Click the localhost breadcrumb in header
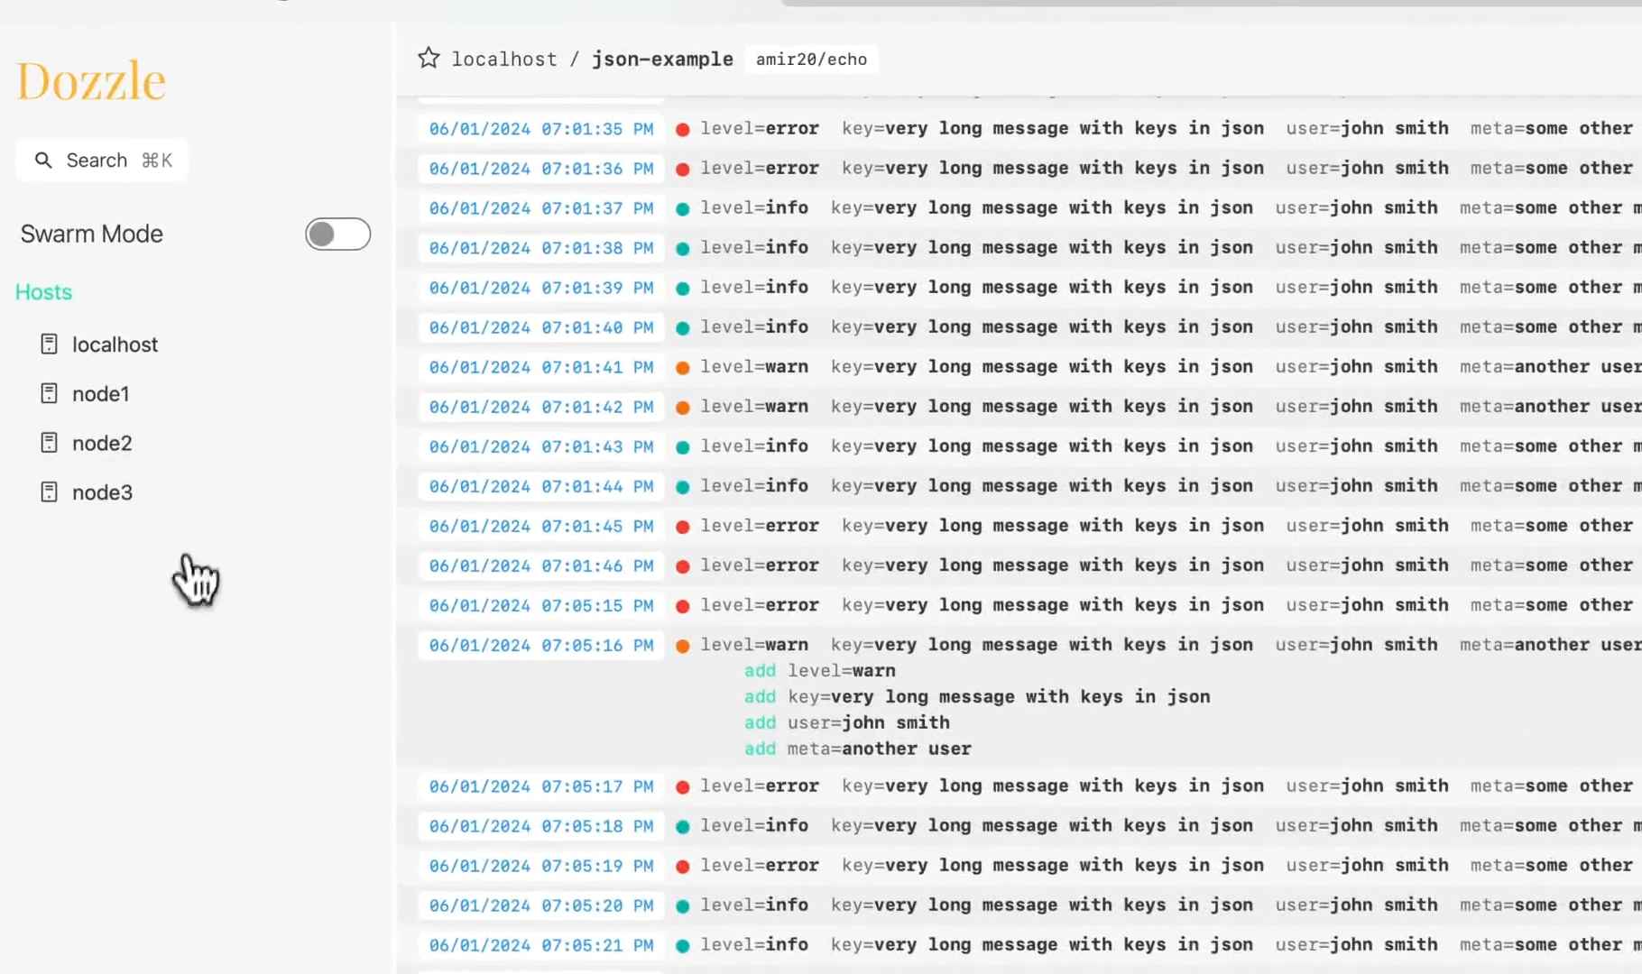1642x974 pixels. [x=504, y=60]
